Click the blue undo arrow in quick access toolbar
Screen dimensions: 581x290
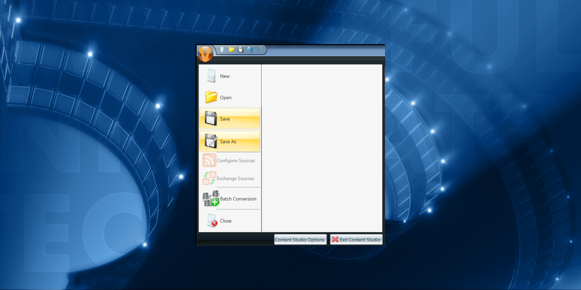(x=250, y=49)
